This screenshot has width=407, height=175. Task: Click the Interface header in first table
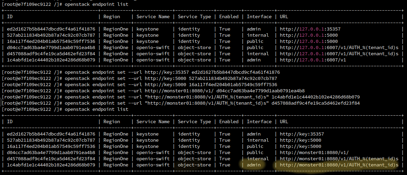(259, 16)
